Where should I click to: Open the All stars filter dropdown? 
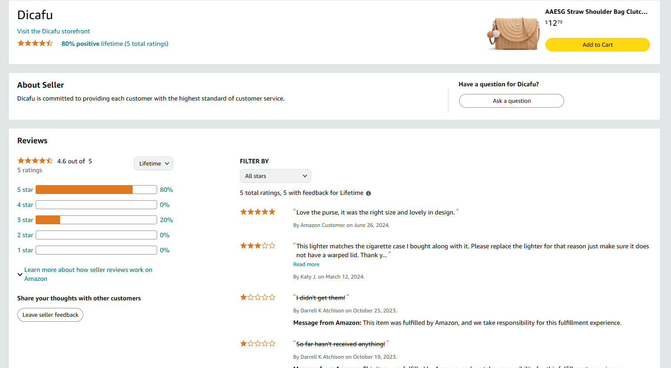[x=275, y=176]
